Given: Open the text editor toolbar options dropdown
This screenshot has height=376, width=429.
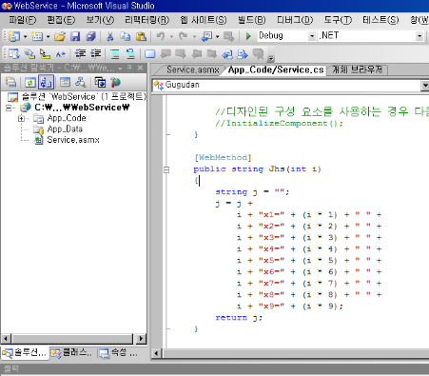Looking at the screenshot, I should click(x=271, y=58).
